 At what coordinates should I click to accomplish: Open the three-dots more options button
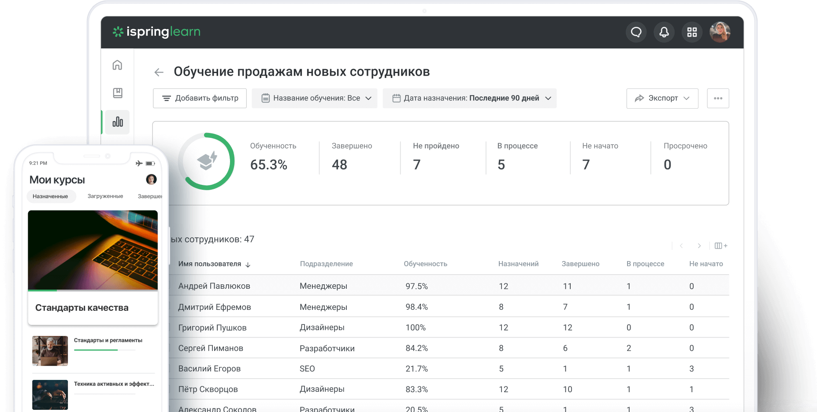tap(718, 98)
